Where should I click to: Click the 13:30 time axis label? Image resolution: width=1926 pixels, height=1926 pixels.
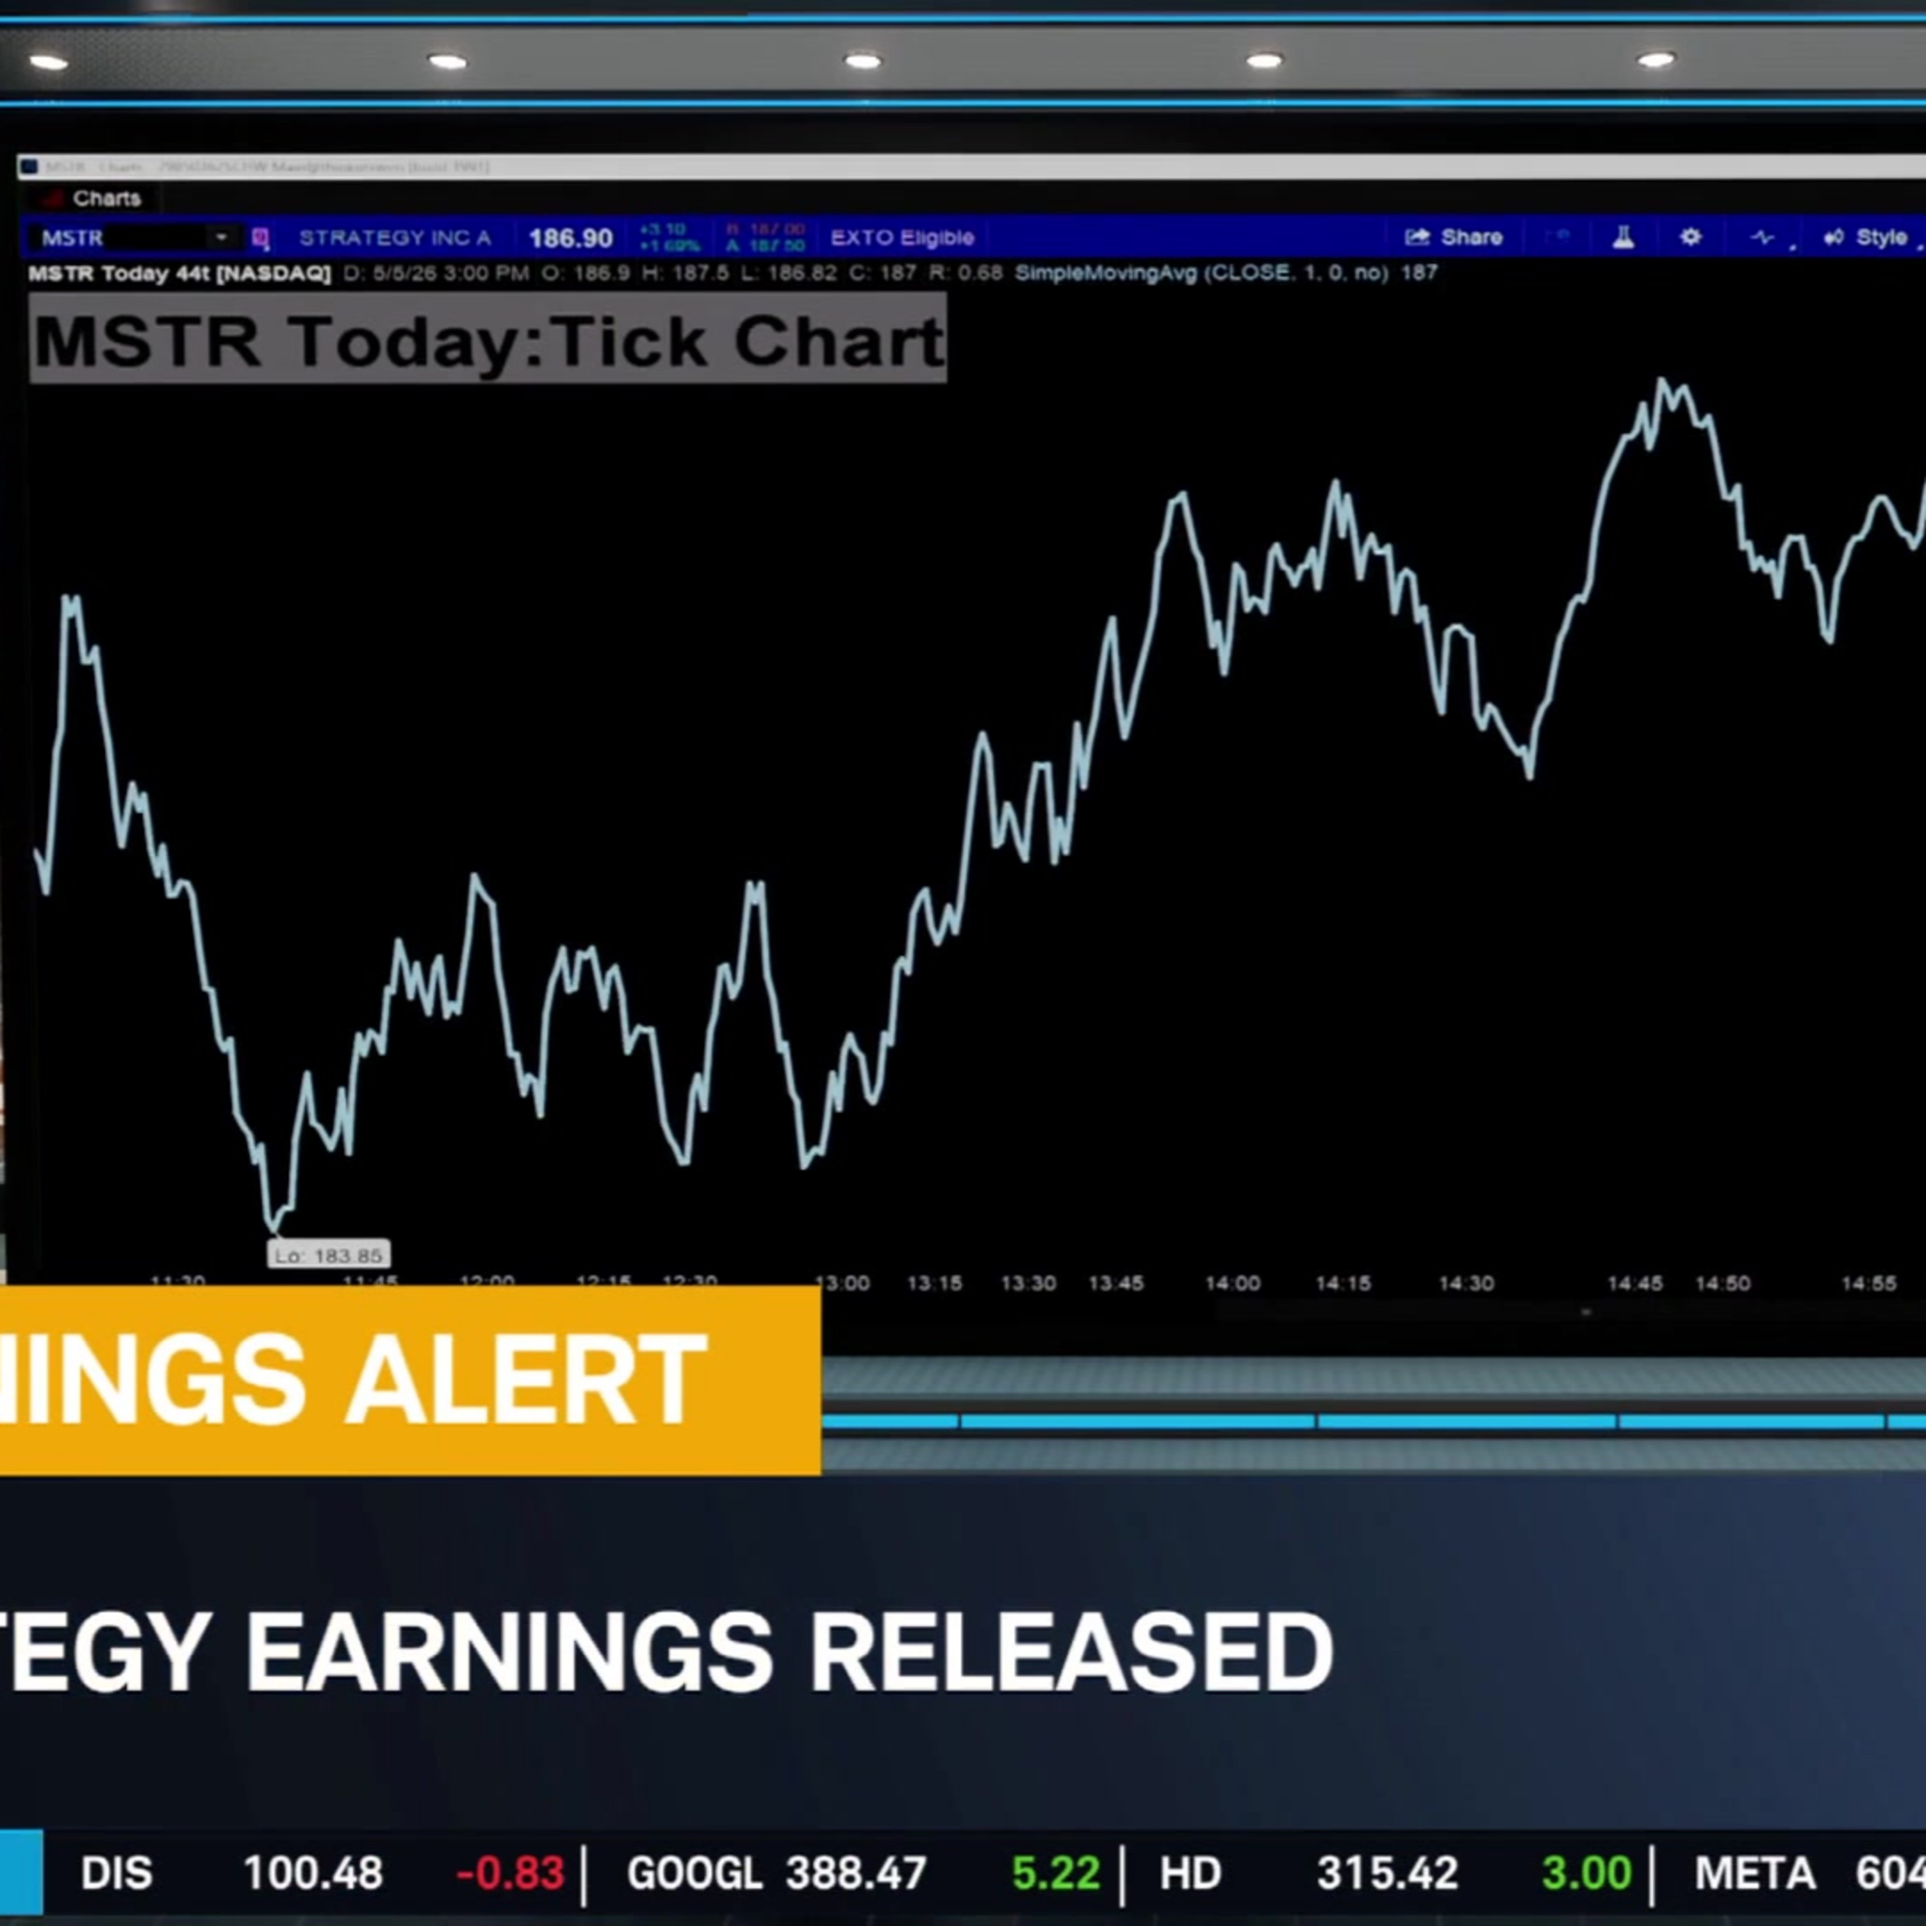coord(1028,1283)
